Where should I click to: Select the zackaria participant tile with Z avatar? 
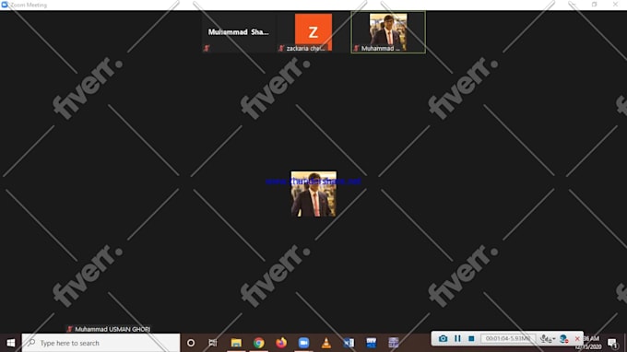pos(313,32)
